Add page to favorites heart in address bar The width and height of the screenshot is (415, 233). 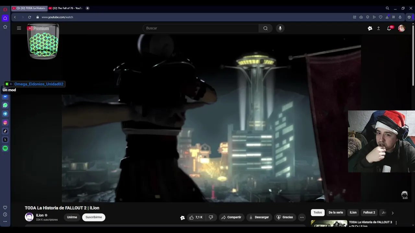[381, 17]
